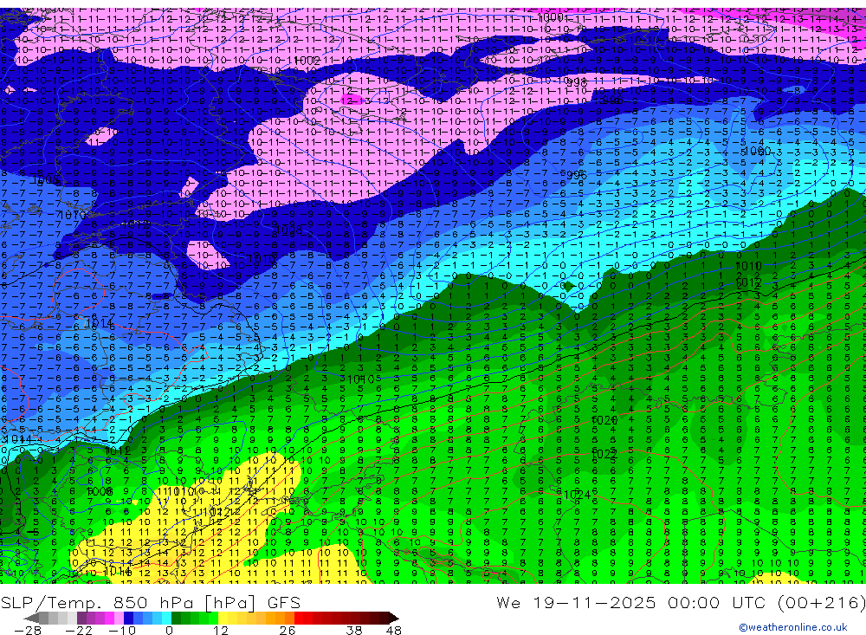Click the (00+216) forecast hour text
Screen dimensions: 866x635
point(821,602)
